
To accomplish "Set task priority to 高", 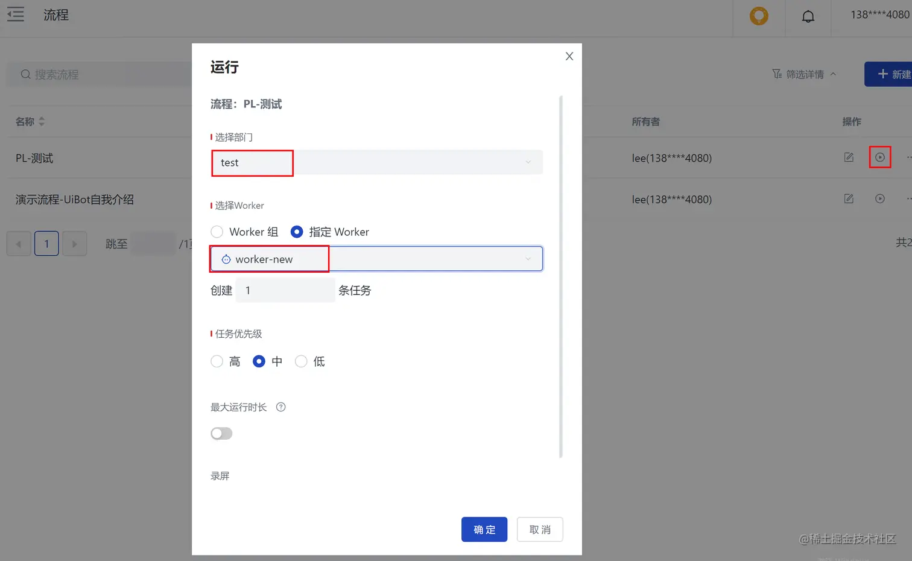I will coord(217,361).
